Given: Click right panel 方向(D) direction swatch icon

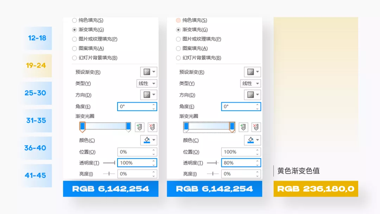Looking at the screenshot, I should pos(251,95).
